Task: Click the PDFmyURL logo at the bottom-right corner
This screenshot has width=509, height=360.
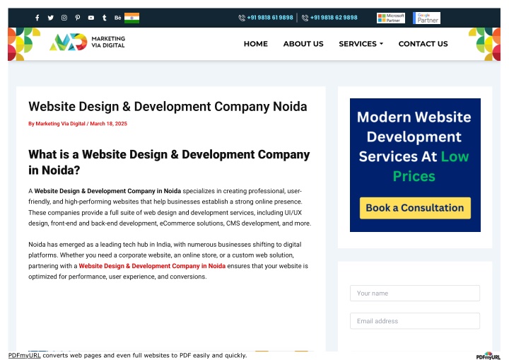Action: pyautogui.click(x=488, y=356)
